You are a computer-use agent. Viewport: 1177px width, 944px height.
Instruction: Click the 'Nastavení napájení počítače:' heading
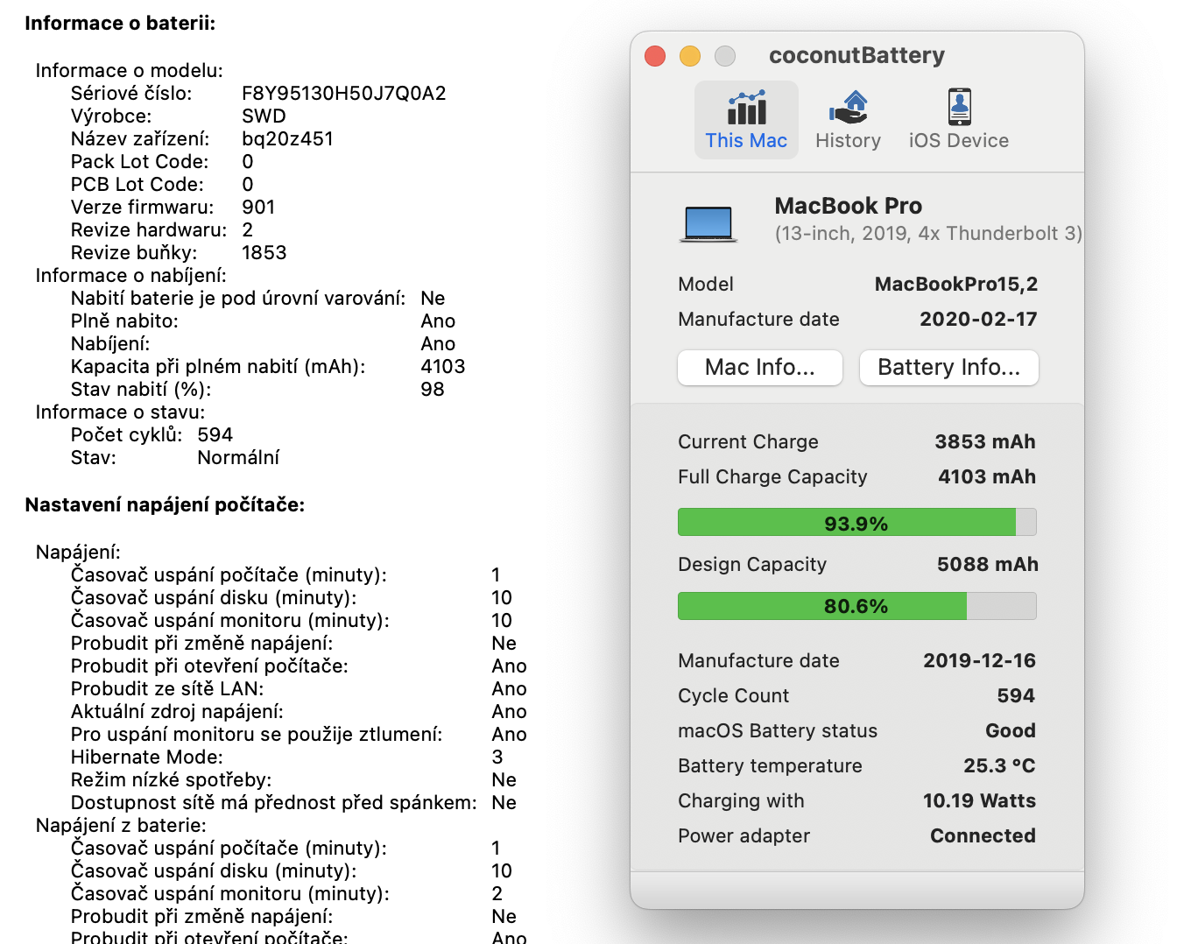[165, 505]
